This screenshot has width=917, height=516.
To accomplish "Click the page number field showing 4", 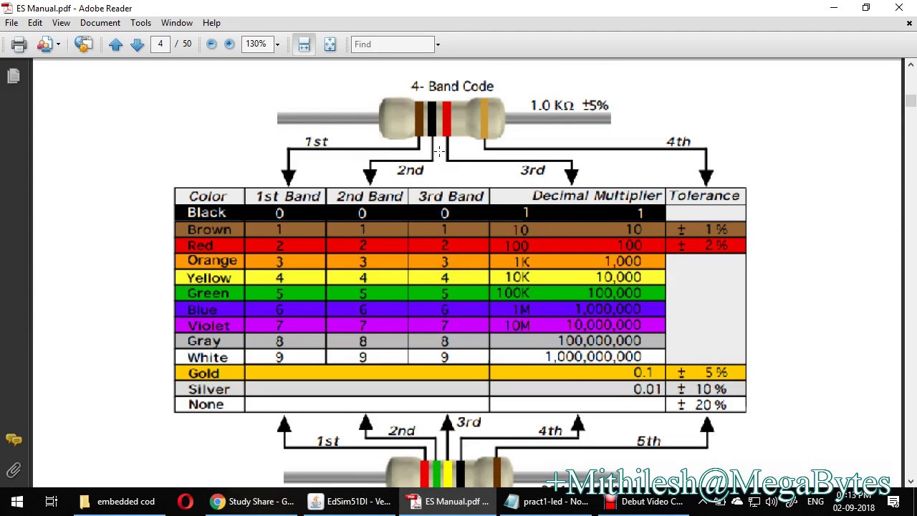I will point(160,44).
